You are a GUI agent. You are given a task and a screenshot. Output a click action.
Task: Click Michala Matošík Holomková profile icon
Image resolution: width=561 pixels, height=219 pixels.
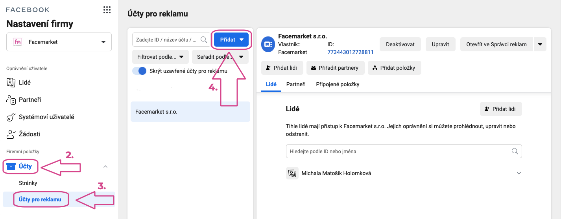coord(292,173)
